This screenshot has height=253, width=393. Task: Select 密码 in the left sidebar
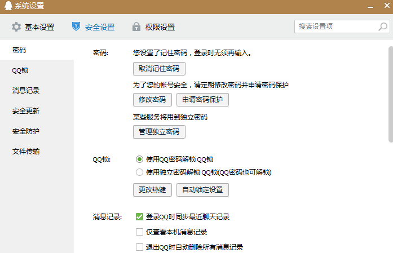(37, 50)
